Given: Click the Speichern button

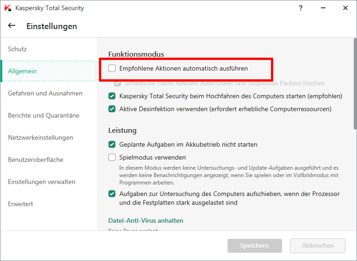Looking at the screenshot, I should point(254,246).
